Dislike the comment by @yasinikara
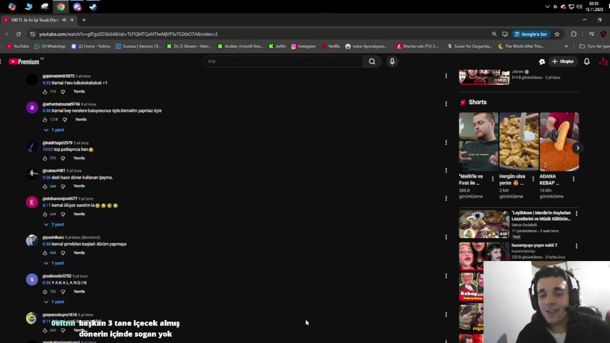Image resolution: width=610 pixels, height=343 pixels. pyautogui.click(x=62, y=253)
